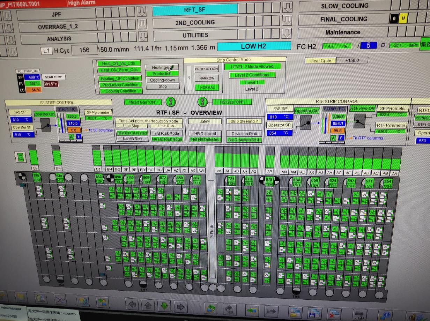Expand the 2ND_COOLING row down-arrow
Image resolution: width=430 pixels, height=321 pixels.
tap(287, 20)
